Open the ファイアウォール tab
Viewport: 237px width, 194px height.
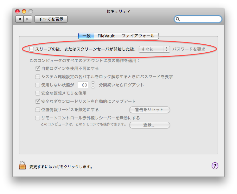click(x=138, y=36)
